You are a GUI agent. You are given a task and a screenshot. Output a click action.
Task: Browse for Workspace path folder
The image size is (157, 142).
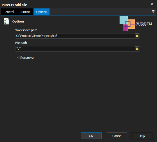[137, 36]
